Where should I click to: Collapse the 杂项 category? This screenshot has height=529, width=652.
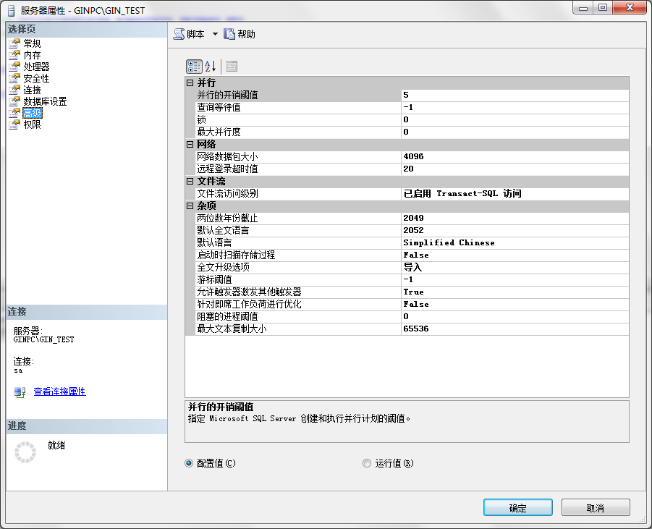(x=190, y=206)
